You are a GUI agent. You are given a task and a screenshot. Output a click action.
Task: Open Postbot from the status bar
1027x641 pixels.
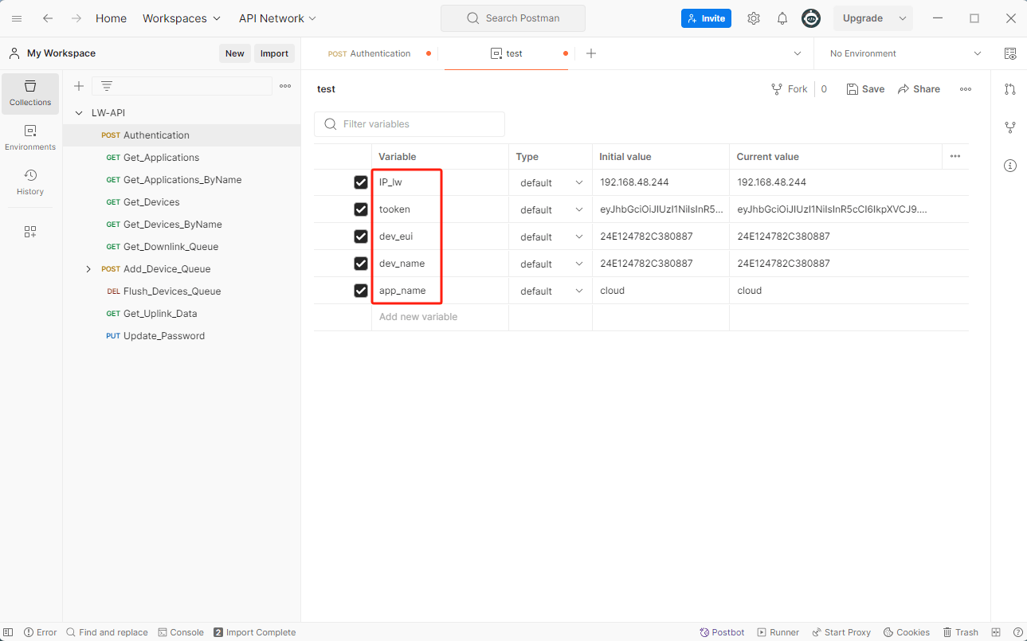click(x=722, y=632)
